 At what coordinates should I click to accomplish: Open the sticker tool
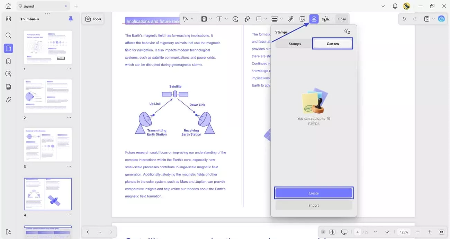click(x=302, y=19)
